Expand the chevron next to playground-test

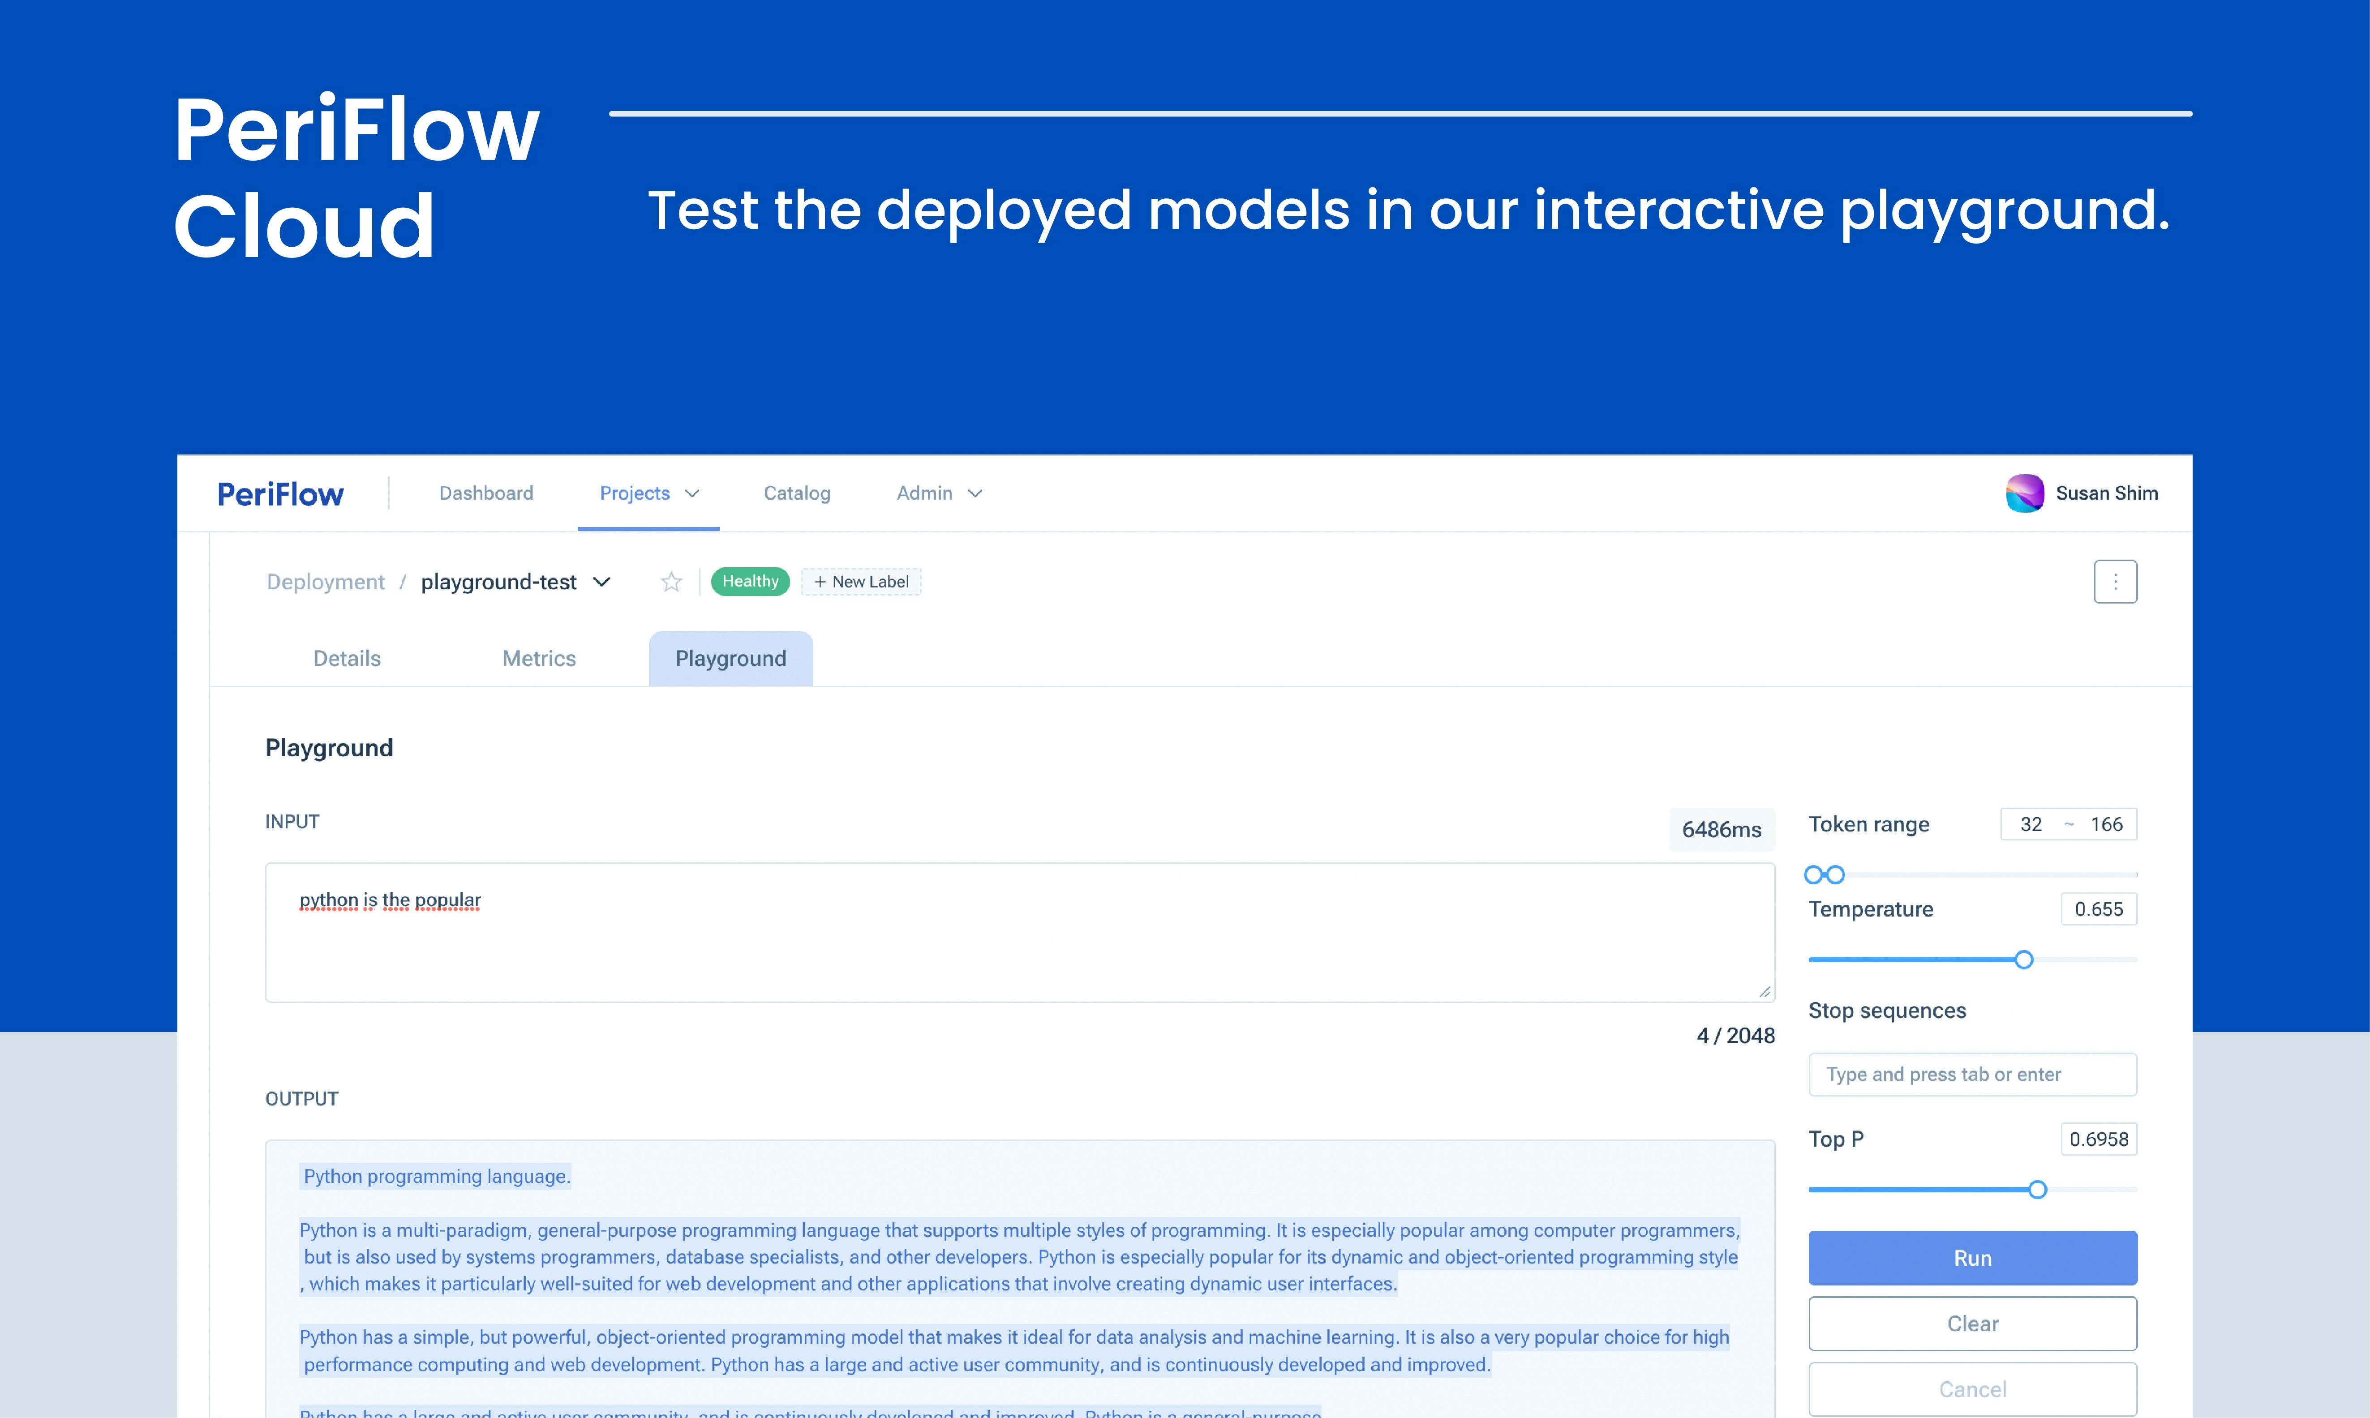click(602, 582)
